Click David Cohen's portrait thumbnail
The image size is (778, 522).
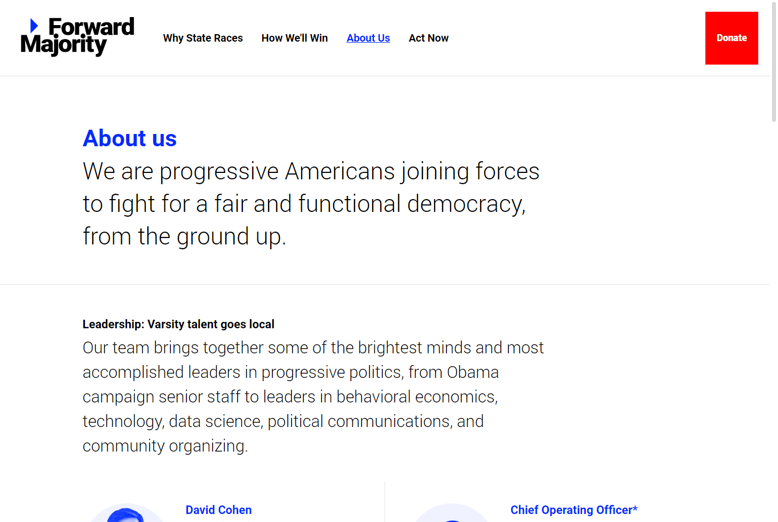(127, 513)
